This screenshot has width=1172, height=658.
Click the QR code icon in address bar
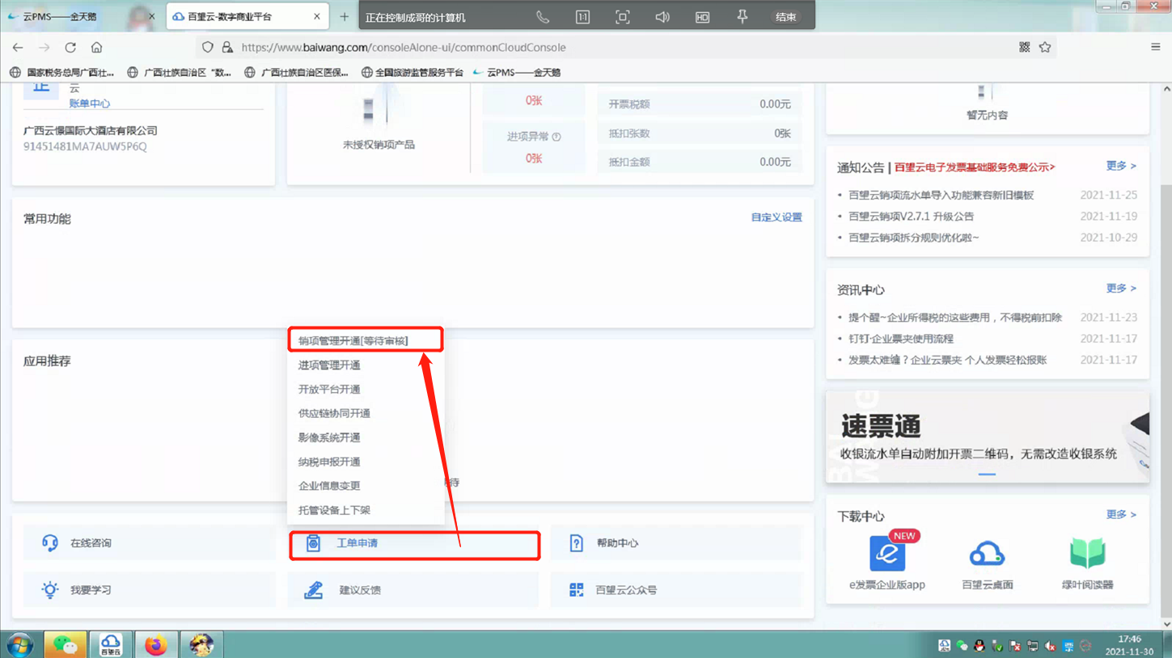coord(1024,48)
